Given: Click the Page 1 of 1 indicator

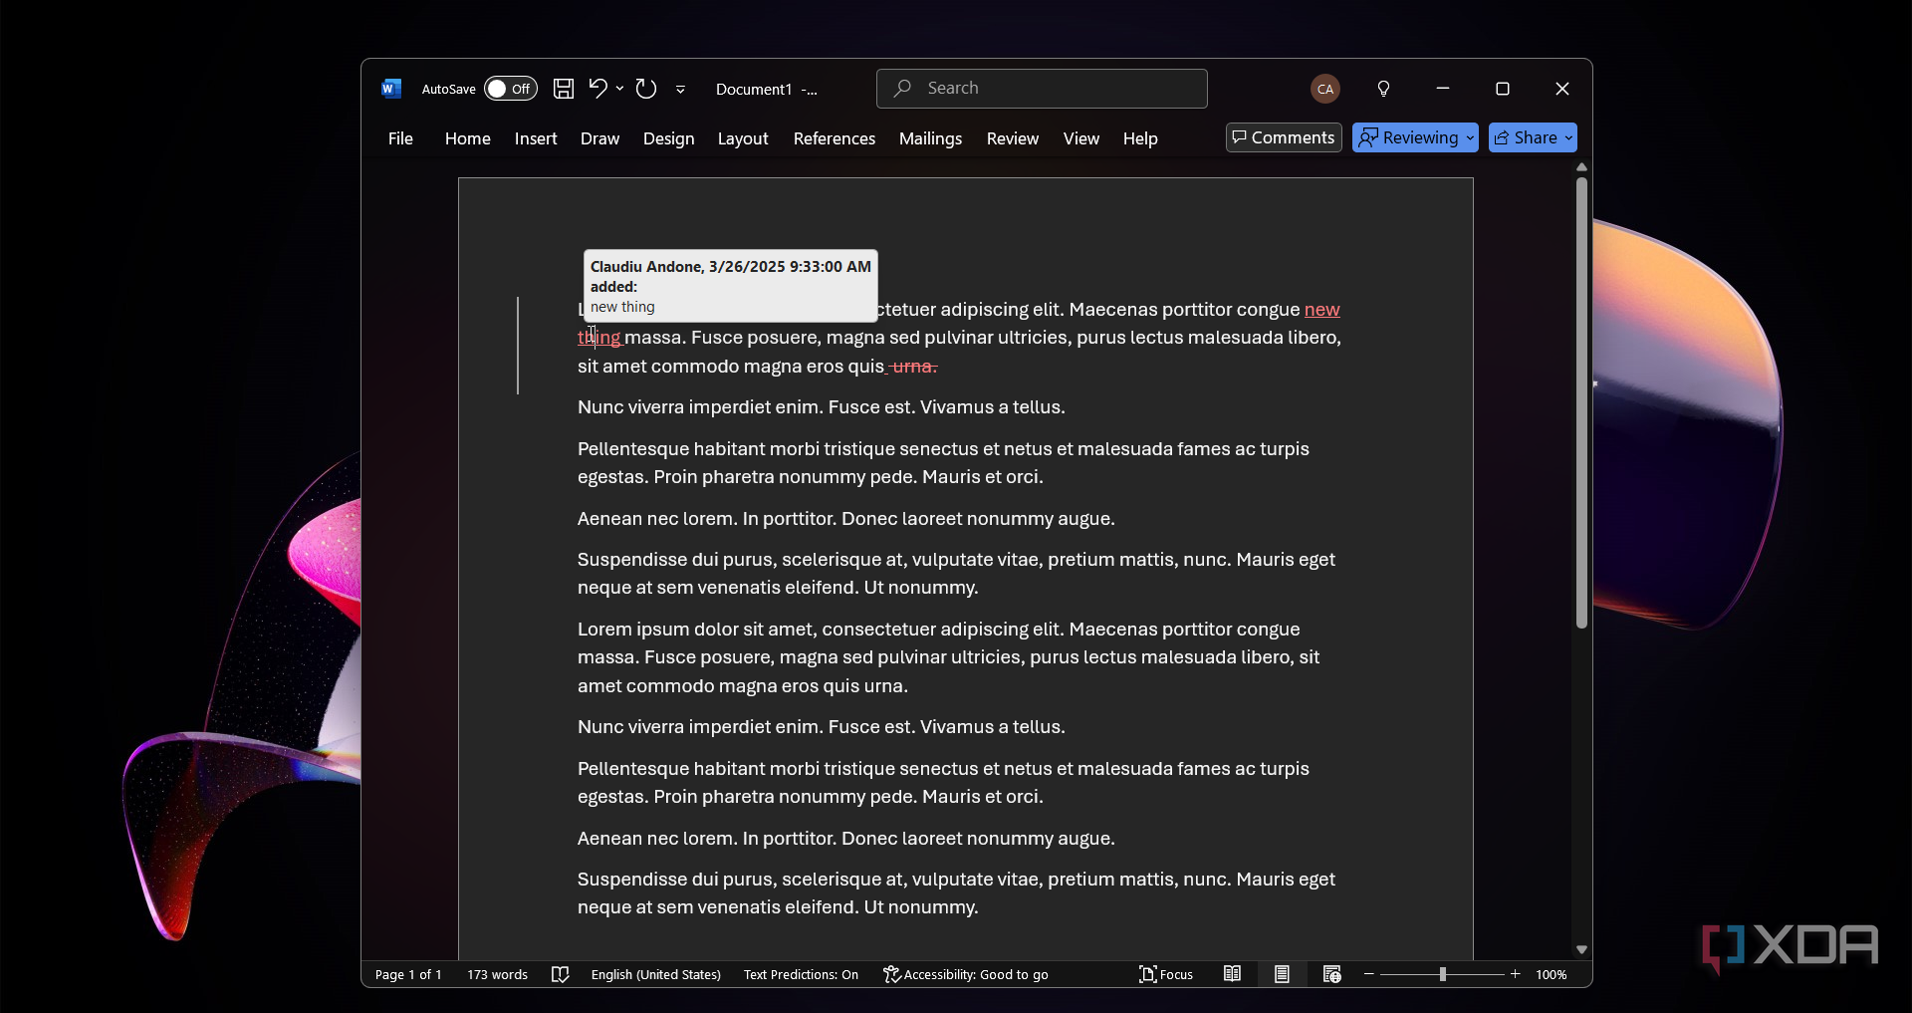Looking at the screenshot, I should pyautogui.click(x=408, y=974).
